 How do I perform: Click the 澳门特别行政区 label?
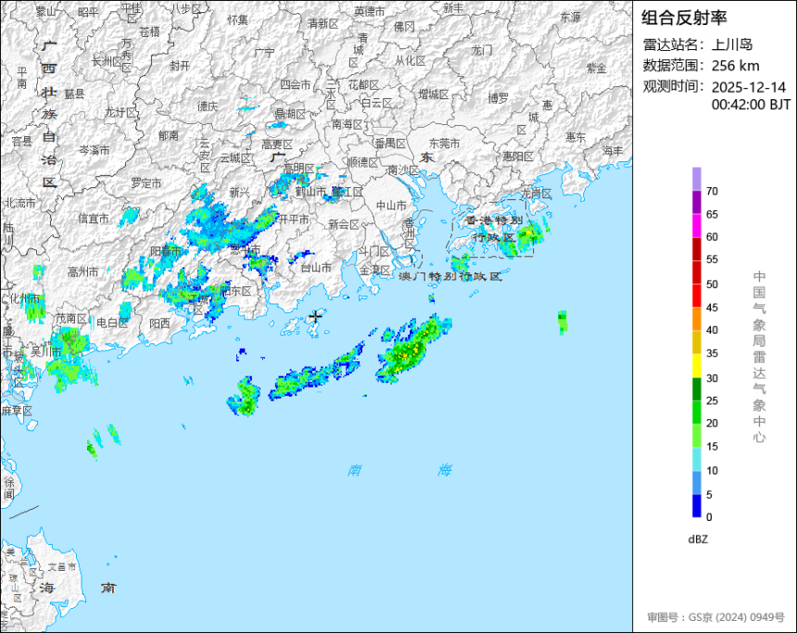pyautogui.click(x=450, y=276)
